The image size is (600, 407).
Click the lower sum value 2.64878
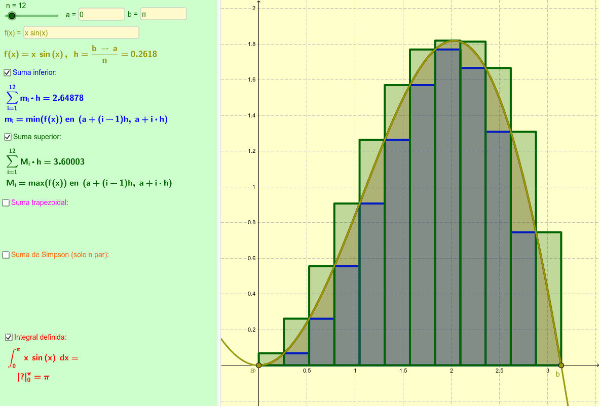[x=68, y=98]
